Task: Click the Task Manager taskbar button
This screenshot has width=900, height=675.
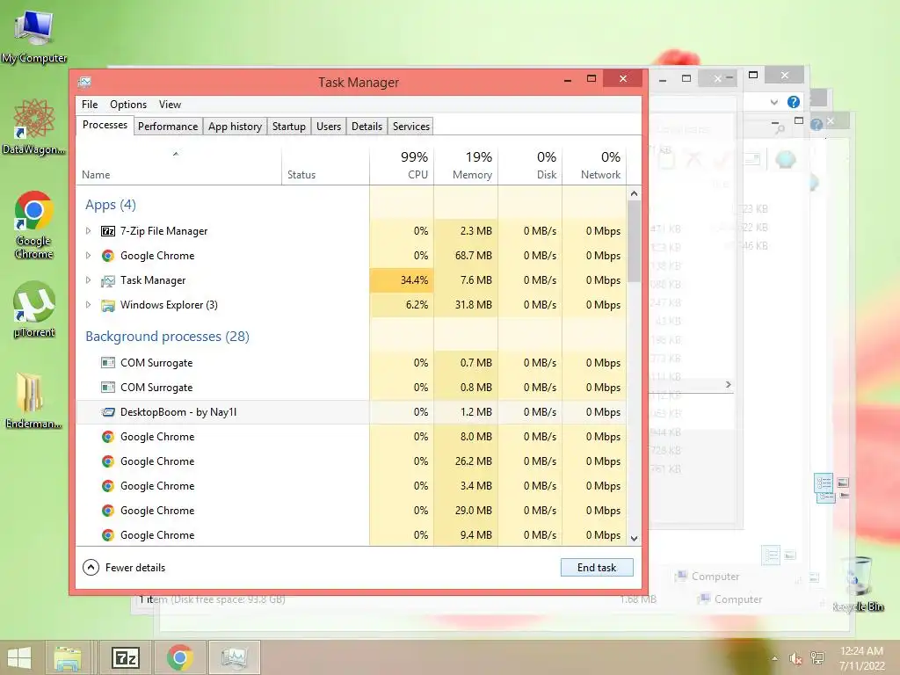Action: [234, 657]
